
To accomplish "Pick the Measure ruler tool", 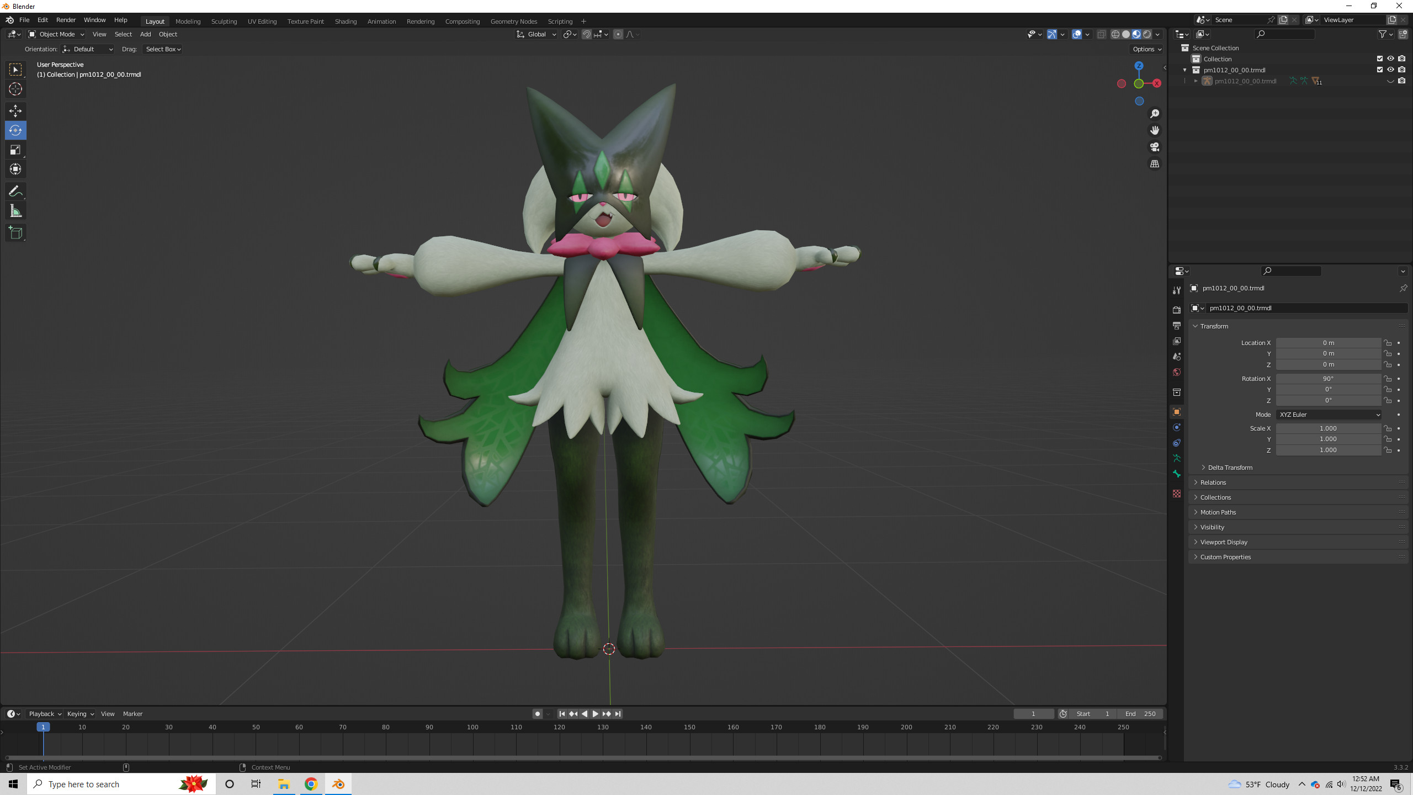I will (15, 211).
